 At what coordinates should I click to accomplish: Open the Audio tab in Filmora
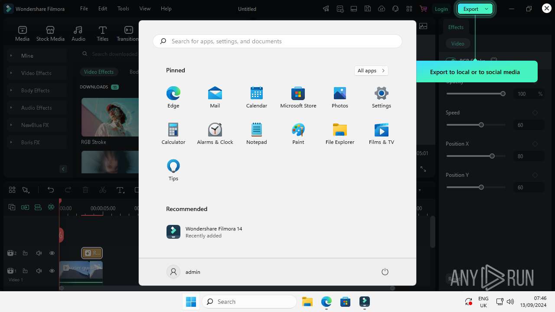[x=78, y=34]
